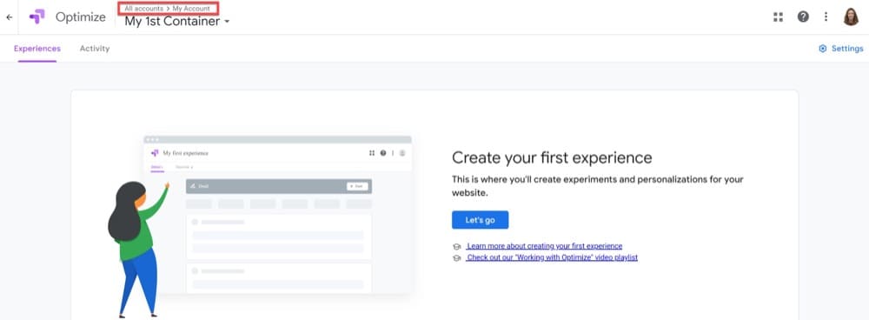Screen dimensions: 869x320
Task: Switch to the Experiences tab
Action: point(37,49)
